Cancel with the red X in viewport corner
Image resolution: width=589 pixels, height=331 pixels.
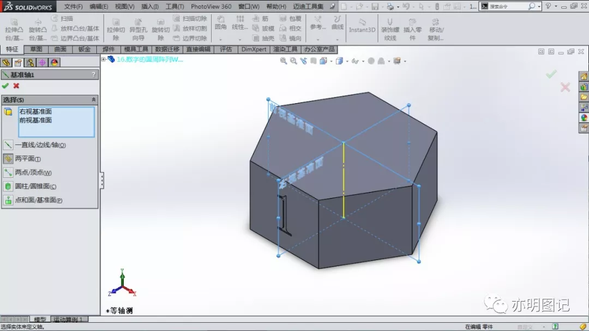[x=565, y=88]
